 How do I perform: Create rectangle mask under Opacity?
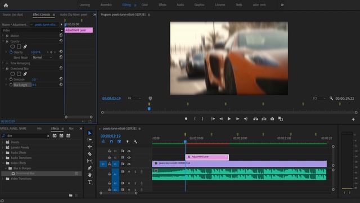19,46
